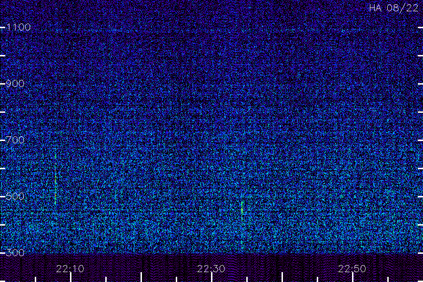The image size is (423, 282).
Task: Click the 1100 frequency axis label
Action: (18, 27)
